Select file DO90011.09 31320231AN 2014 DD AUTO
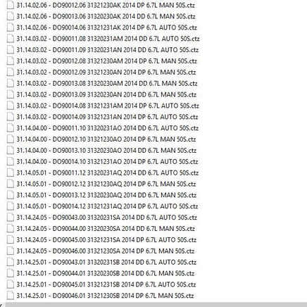 [108, 50]
